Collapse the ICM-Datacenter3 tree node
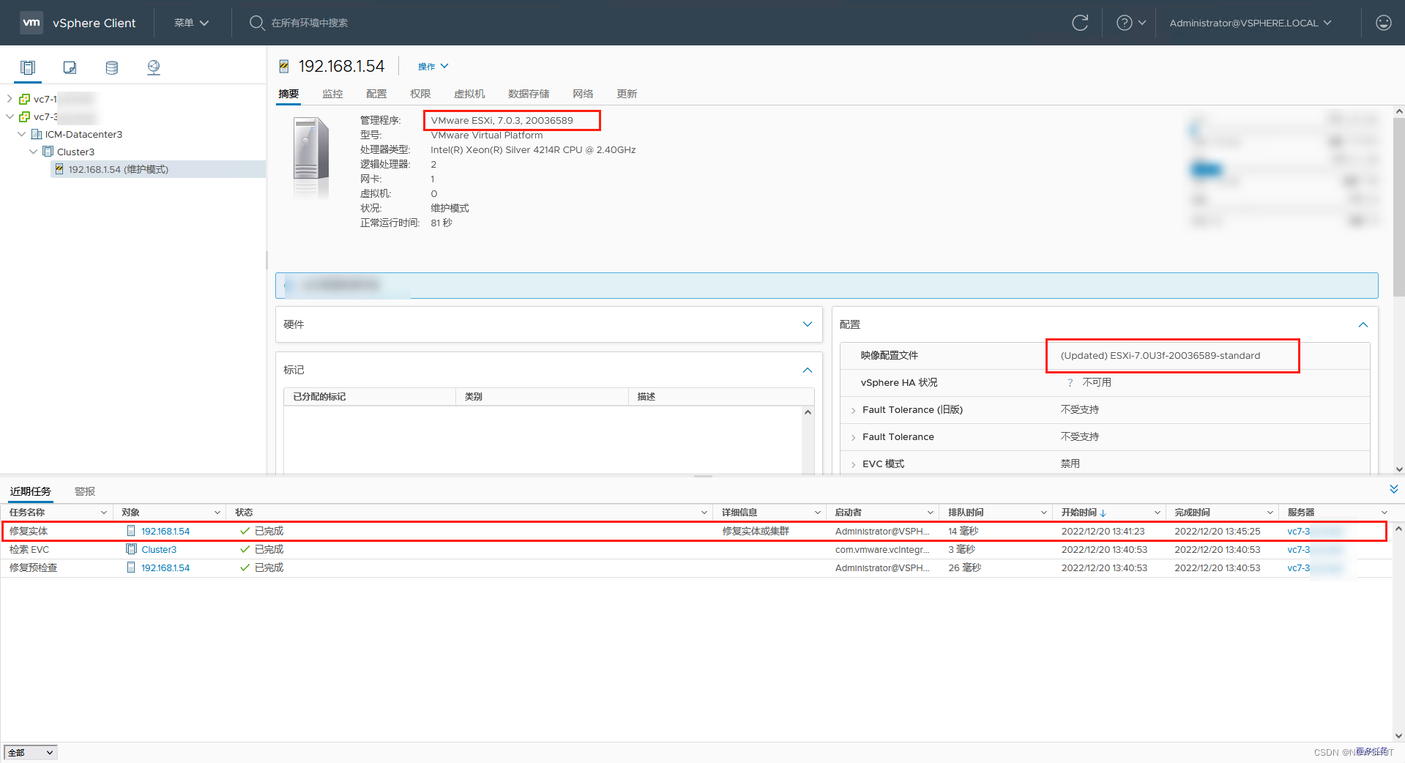The image size is (1405, 763). point(21,134)
